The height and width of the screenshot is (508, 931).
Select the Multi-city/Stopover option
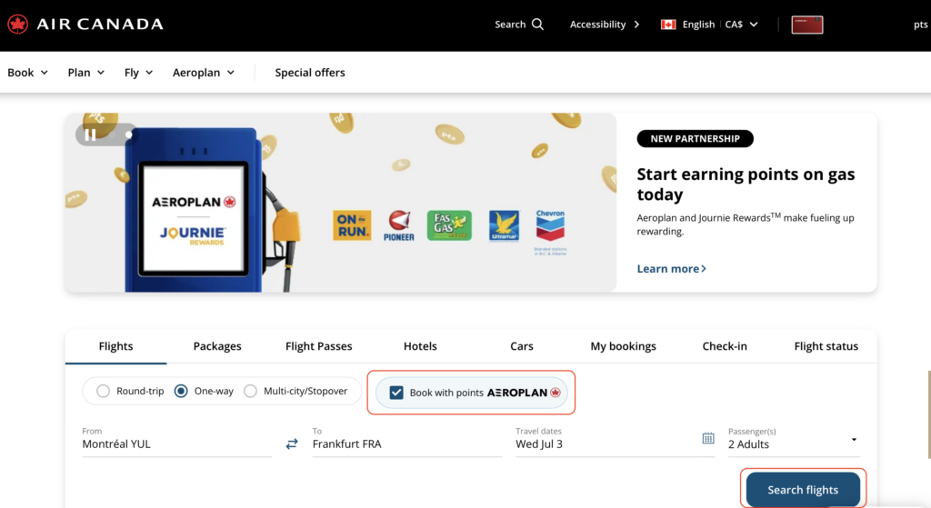[250, 392]
